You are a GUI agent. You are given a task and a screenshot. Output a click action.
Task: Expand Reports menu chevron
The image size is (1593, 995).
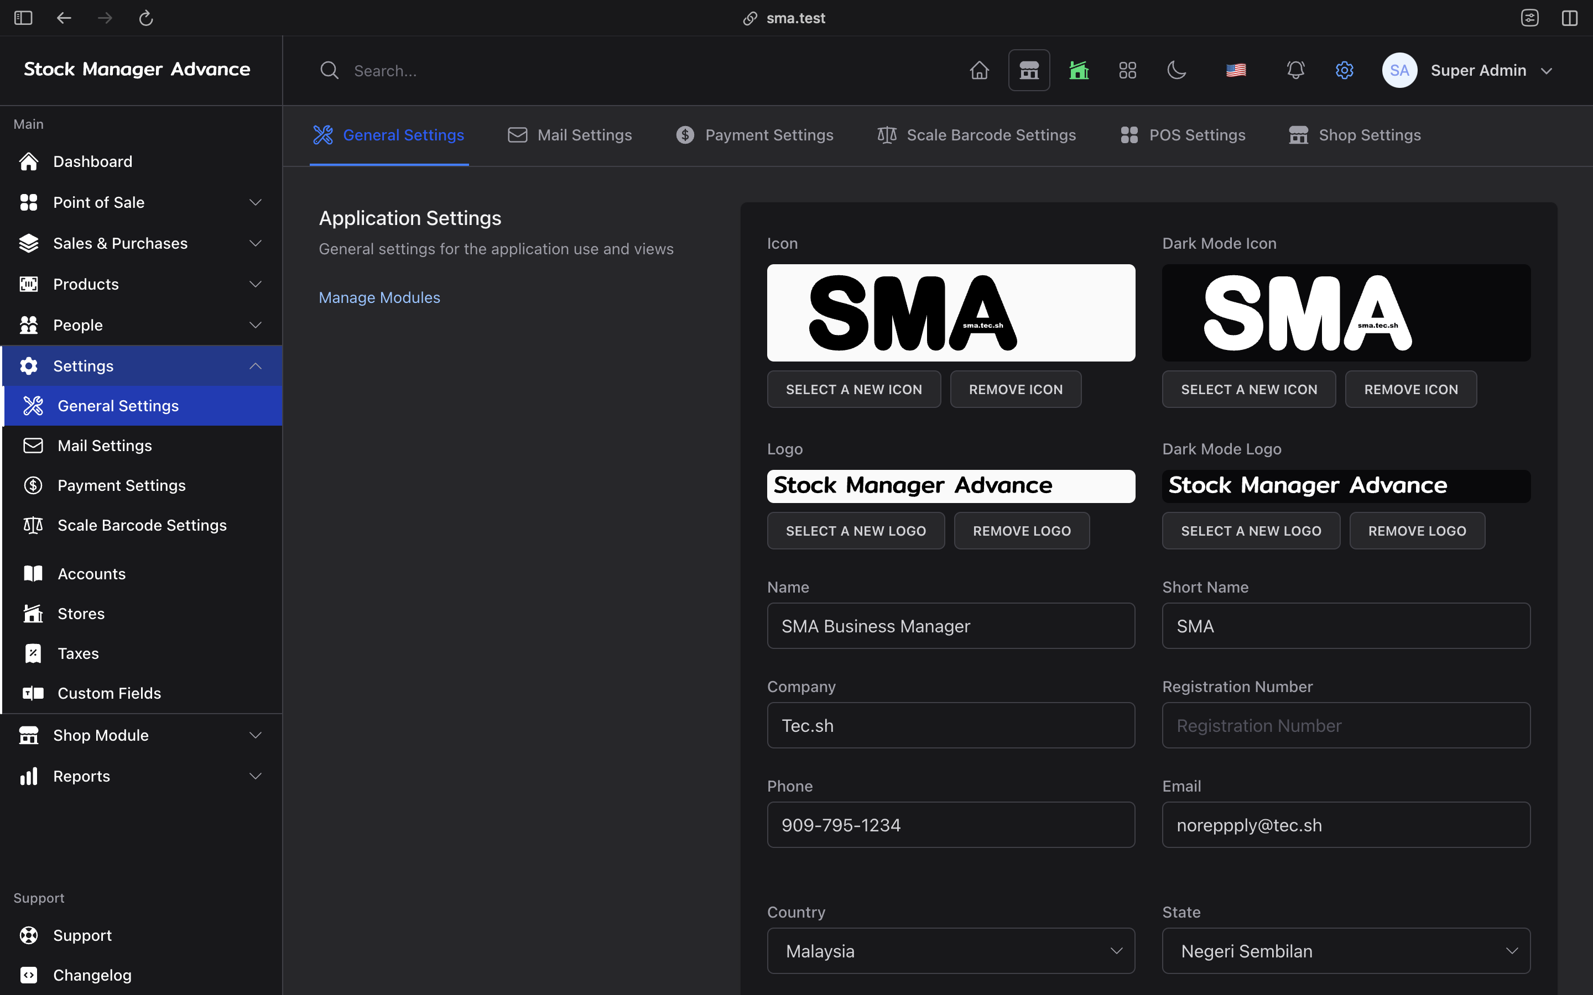(x=256, y=776)
